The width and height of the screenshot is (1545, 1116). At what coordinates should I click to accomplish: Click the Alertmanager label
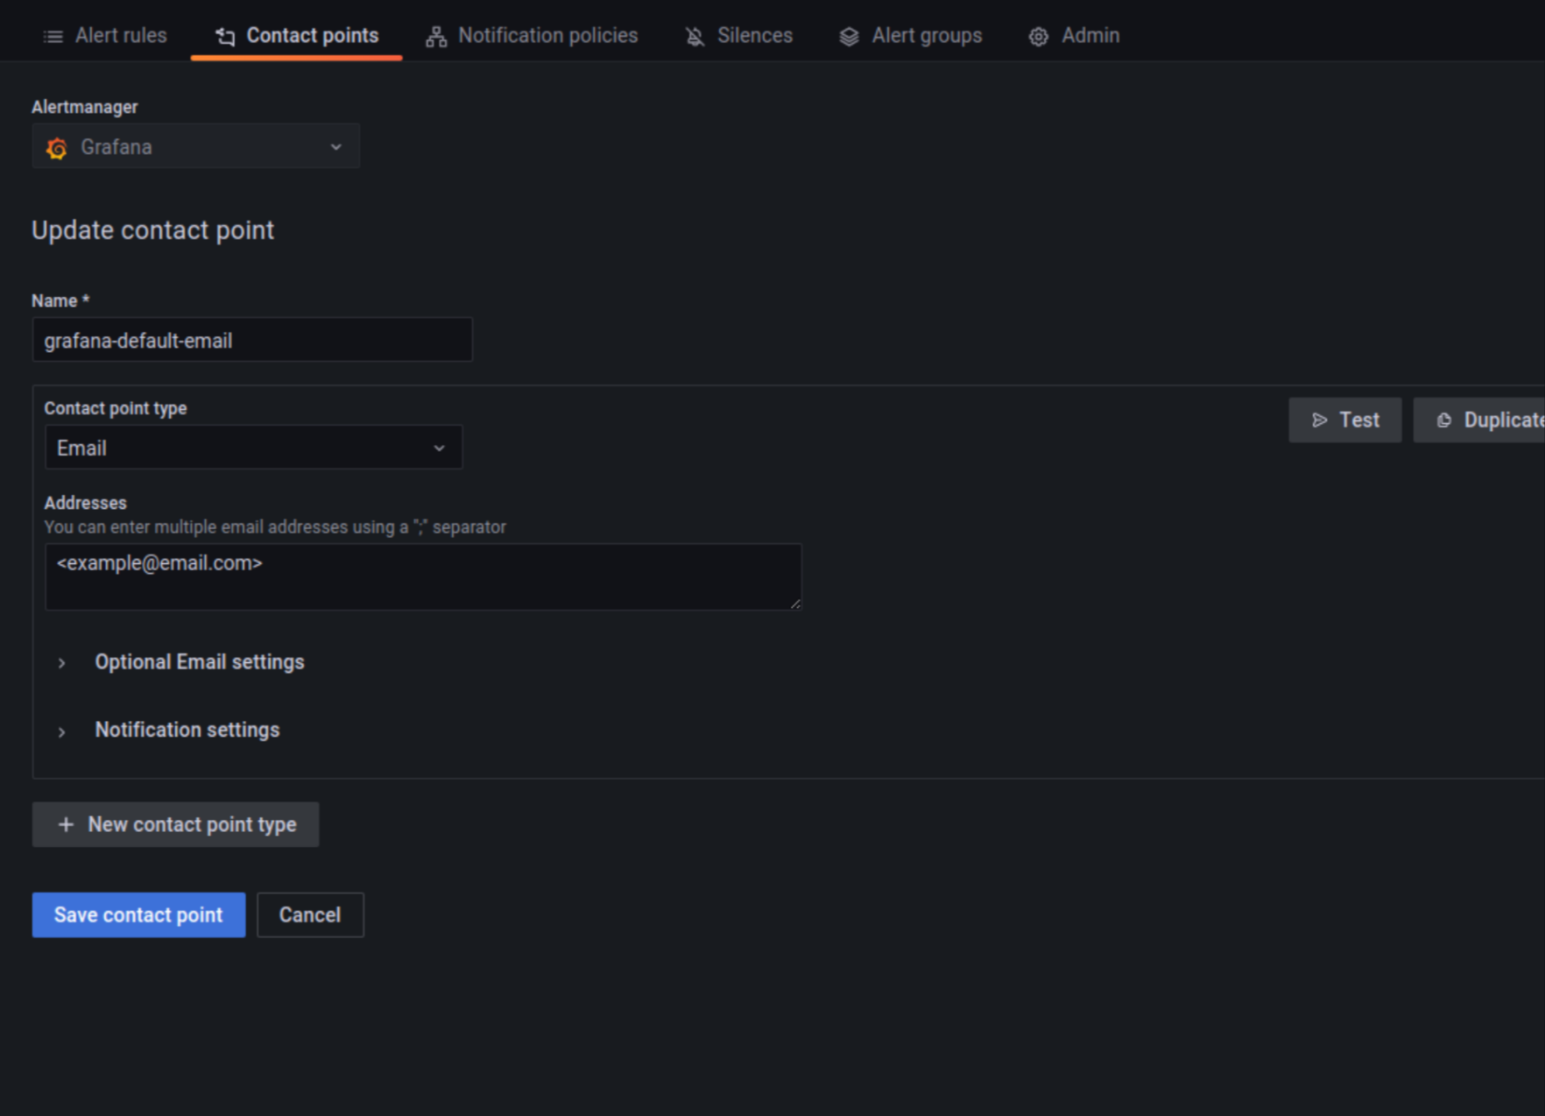[x=85, y=107]
